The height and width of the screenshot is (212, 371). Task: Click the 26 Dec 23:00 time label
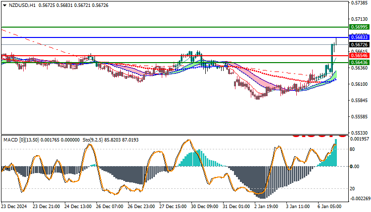point(141,207)
